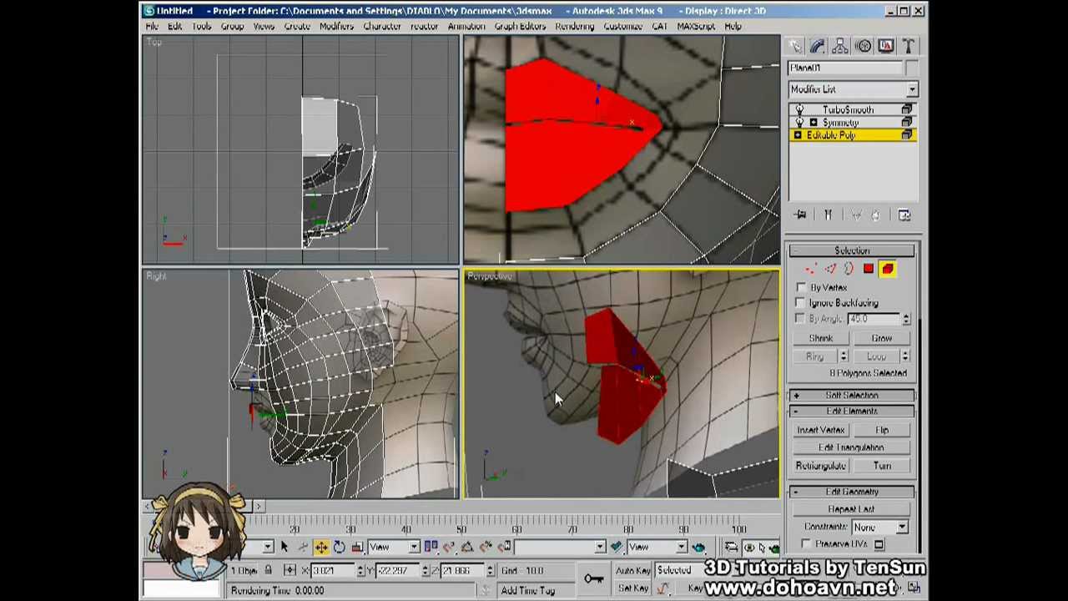Open Preserve UVs settings box icon
This screenshot has width=1068, height=601.
pos(879,544)
